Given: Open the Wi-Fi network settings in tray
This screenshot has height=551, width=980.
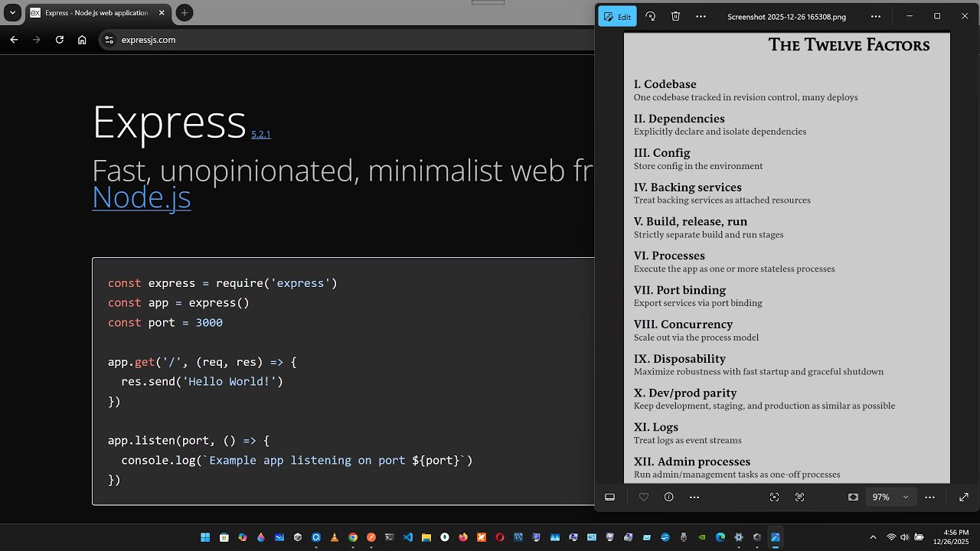Looking at the screenshot, I should click(891, 537).
